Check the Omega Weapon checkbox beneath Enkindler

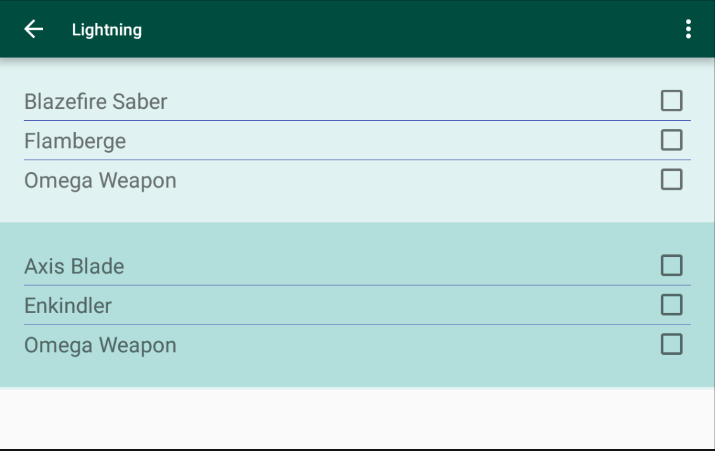(x=671, y=345)
